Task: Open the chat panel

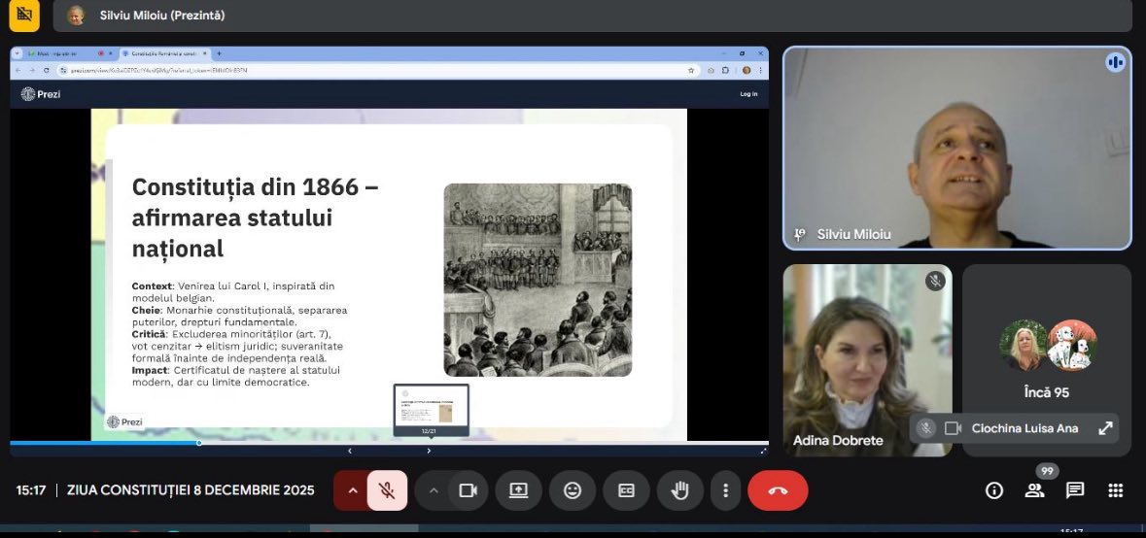Action: pos(1075,490)
